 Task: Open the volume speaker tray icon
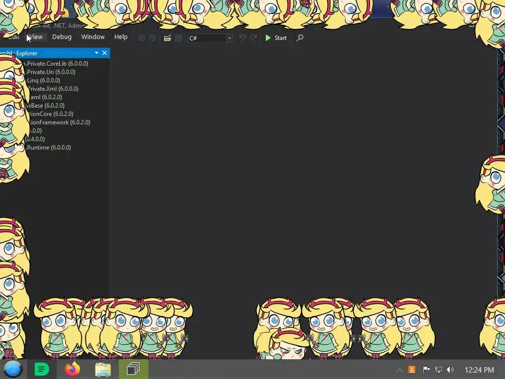450,370
